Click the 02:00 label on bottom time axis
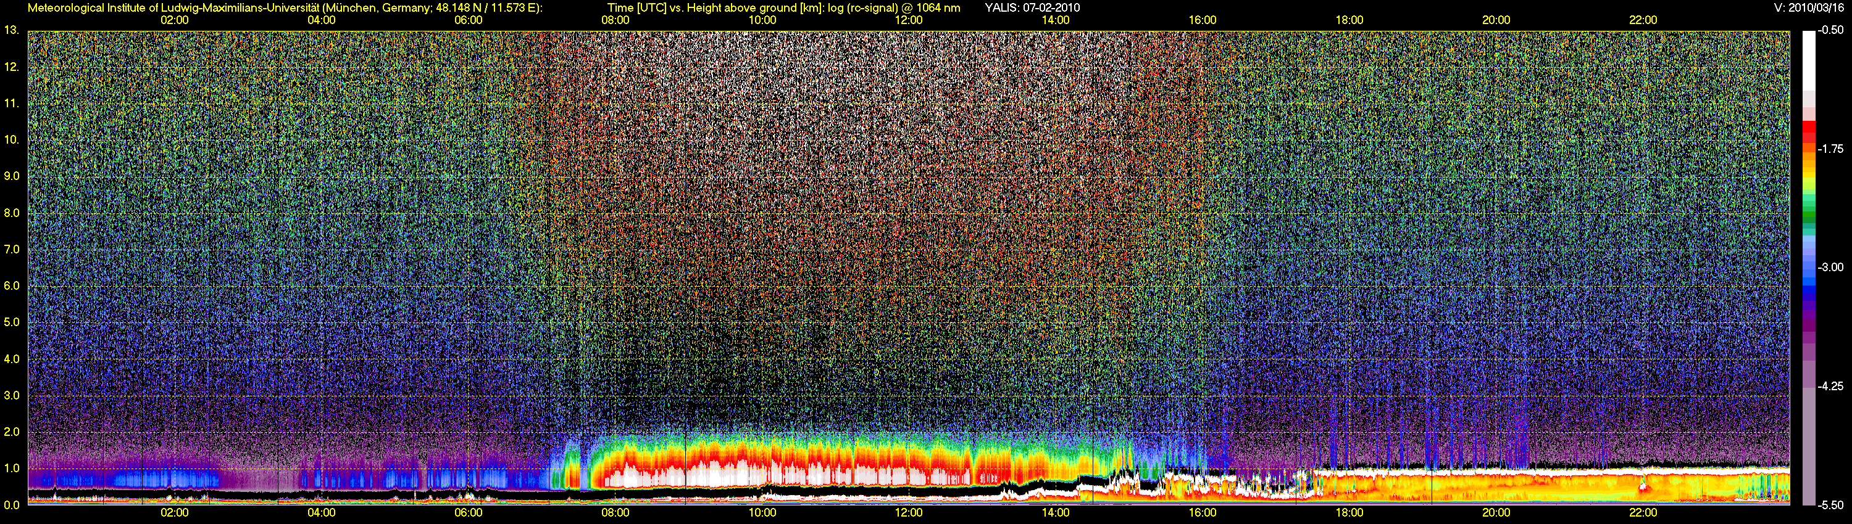 coord(175,512)
